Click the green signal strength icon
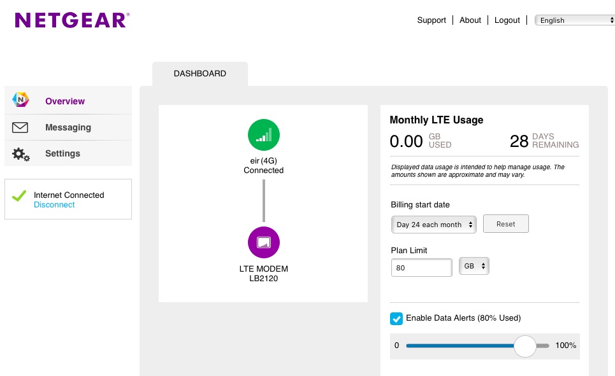The image size is (615, 376). [264, 136]
